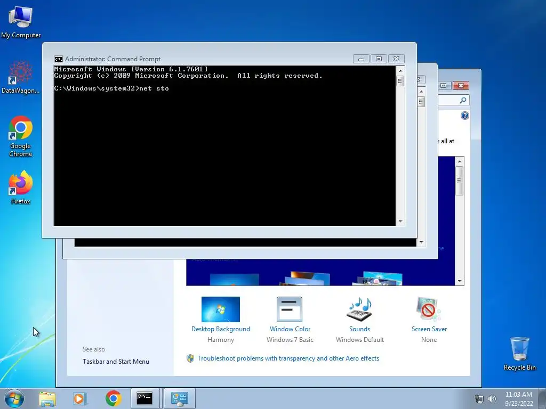Open the Window Color link
Viewport: 546px width, 409px height.
290,329
